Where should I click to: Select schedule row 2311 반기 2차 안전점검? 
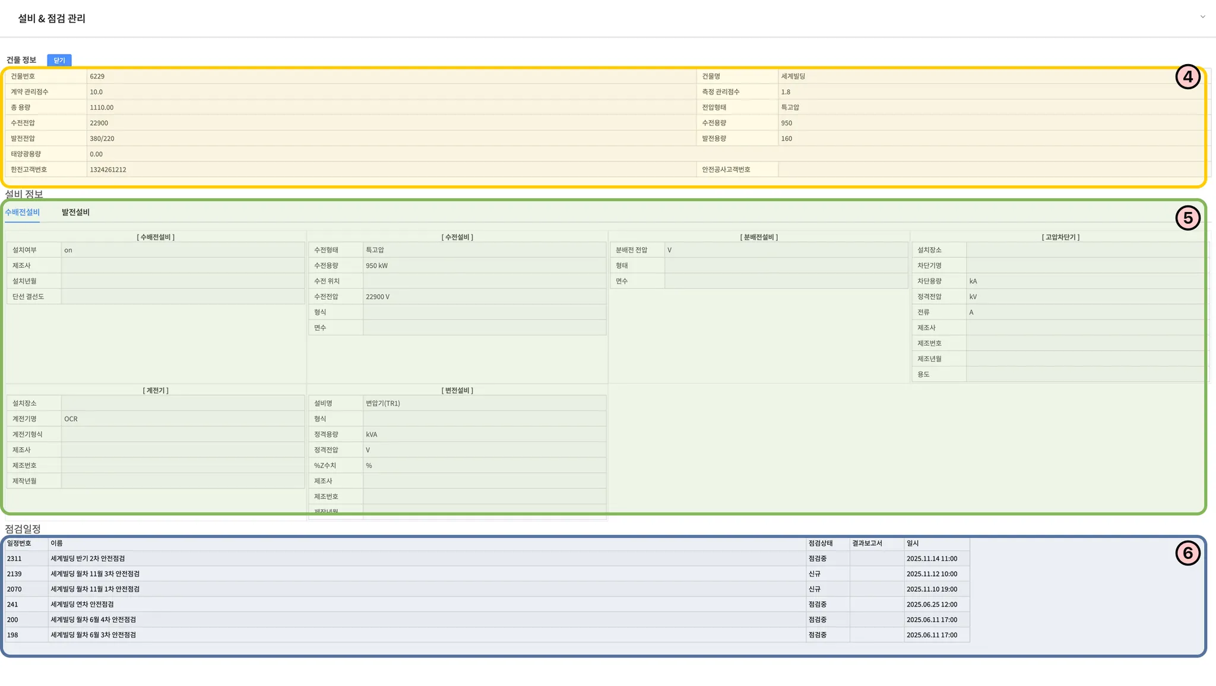[x=88, y=558]
